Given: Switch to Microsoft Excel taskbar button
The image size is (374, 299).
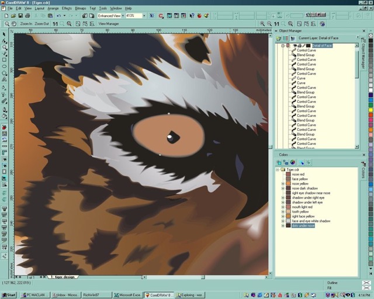Looking at the screenshot, I should point(127,295).
